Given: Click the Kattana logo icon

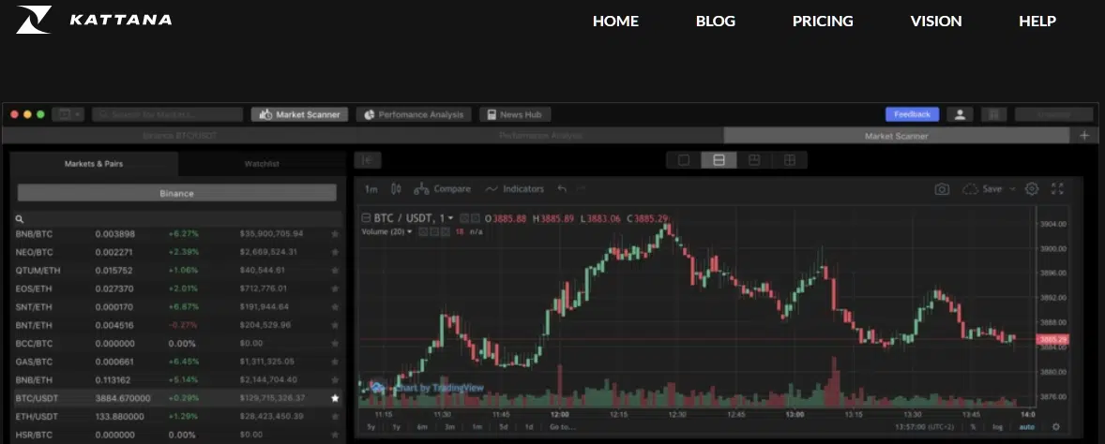Looking at the screenshot, I should (34, 20).
